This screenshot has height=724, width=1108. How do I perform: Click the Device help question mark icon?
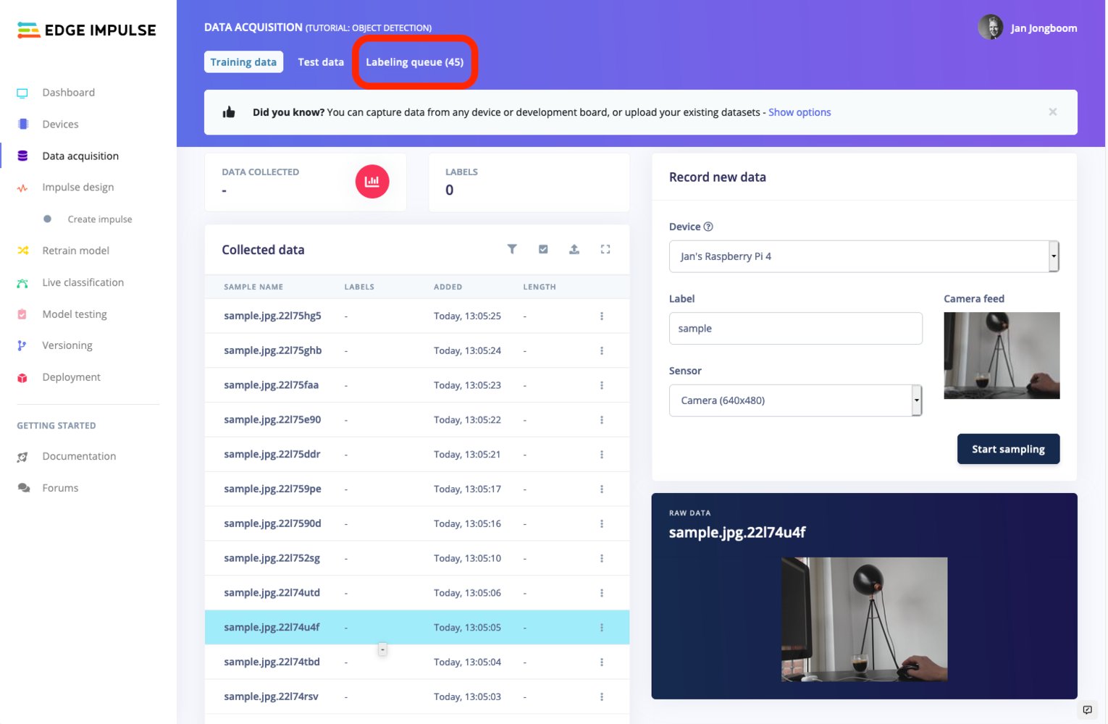(708, 227)
